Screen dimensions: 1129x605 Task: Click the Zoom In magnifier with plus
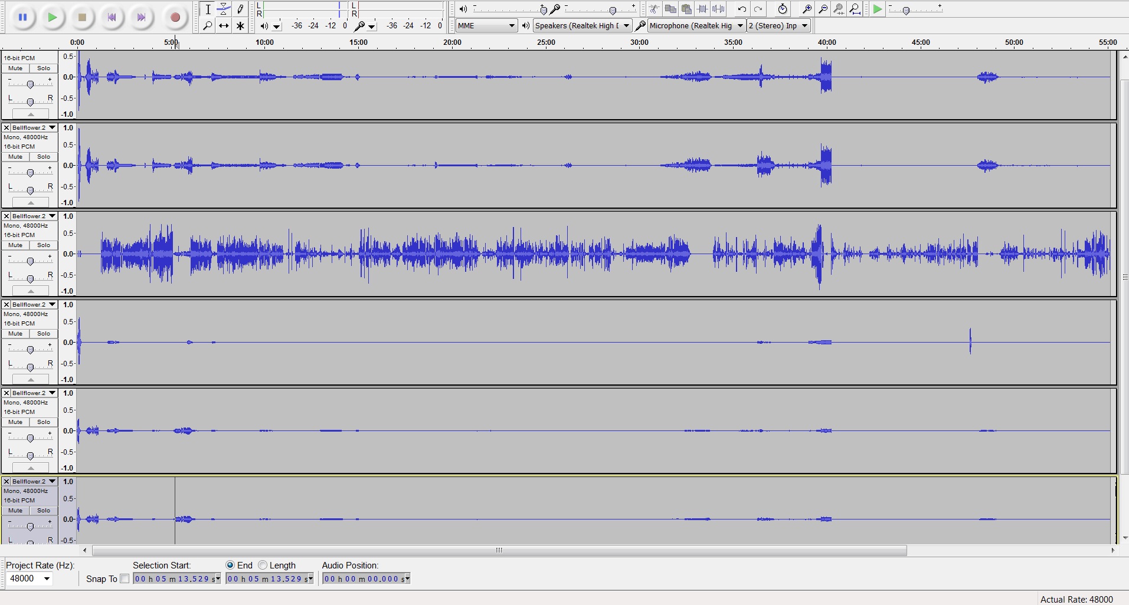[807, 9]
